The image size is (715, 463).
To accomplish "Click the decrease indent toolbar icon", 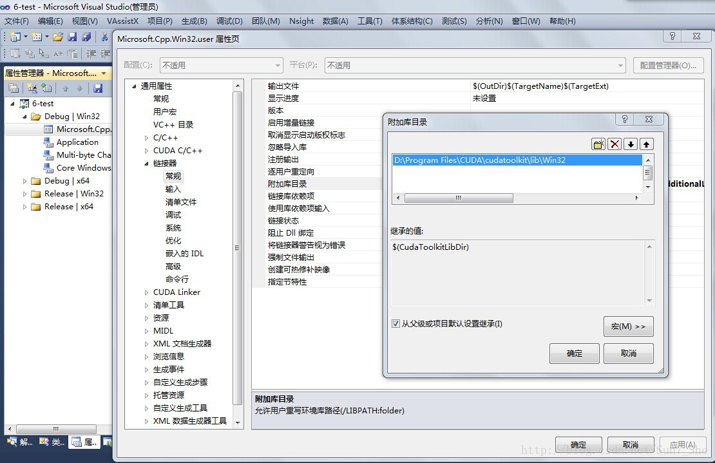I will (91, 54).
